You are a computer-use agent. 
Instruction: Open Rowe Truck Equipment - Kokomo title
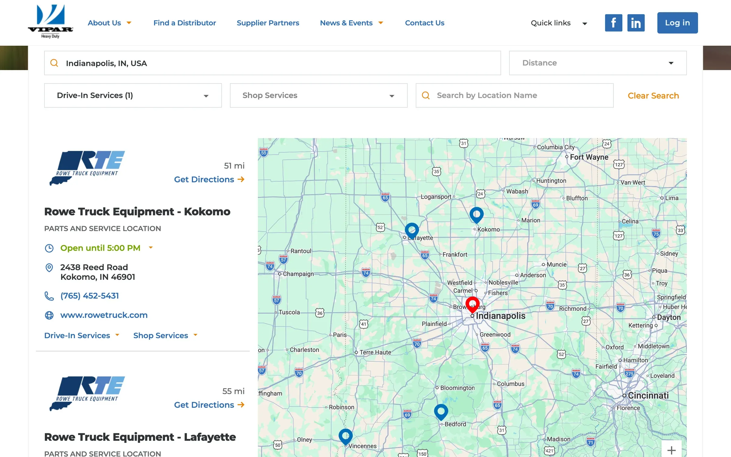[137, 211]
